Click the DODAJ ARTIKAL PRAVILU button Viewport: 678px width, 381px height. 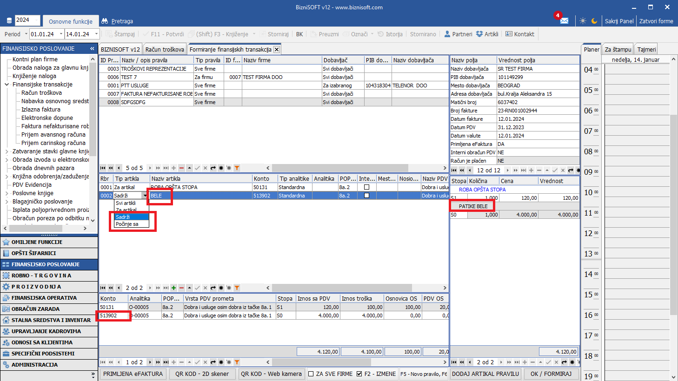coord(485,374)
